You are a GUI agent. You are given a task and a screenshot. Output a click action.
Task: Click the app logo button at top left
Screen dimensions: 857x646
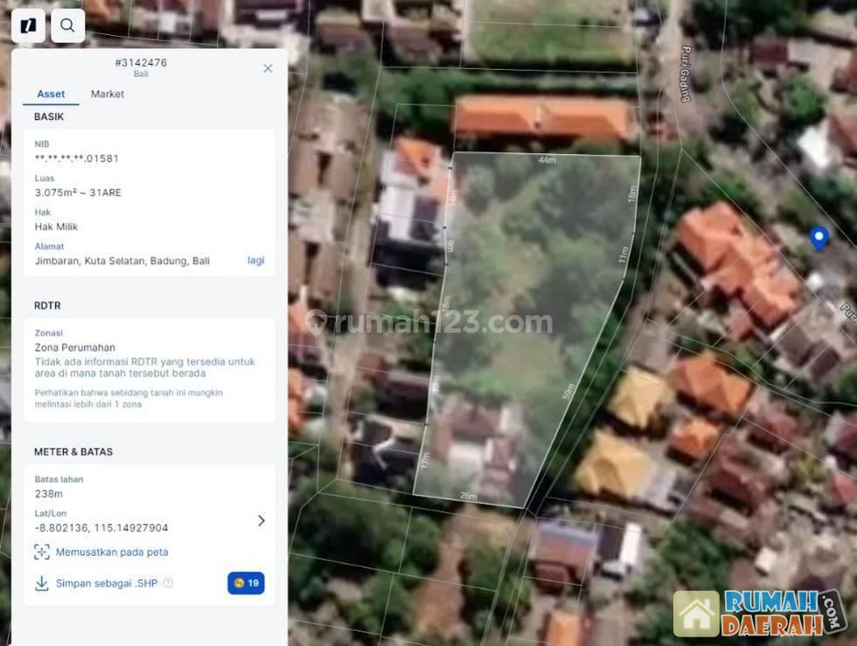click(x=28, y=26)
